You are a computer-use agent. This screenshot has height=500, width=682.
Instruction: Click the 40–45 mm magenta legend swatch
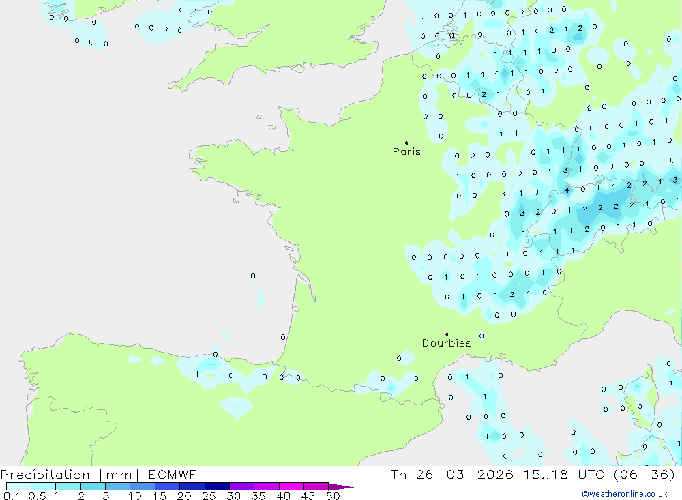point(291,486)
